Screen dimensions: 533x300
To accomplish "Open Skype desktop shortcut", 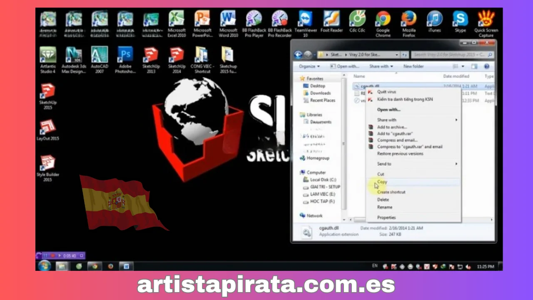I will pos(460,22).
